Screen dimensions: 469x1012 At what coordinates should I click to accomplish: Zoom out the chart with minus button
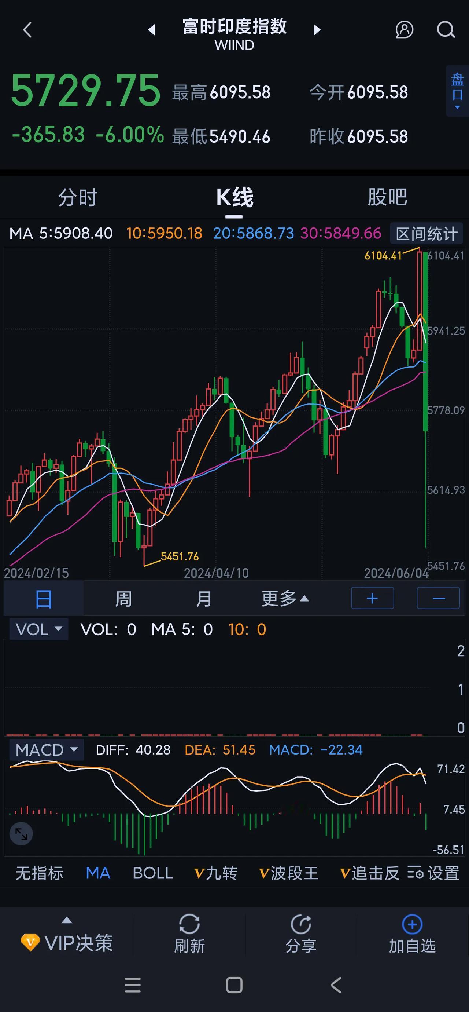click(x=438, y=598)
